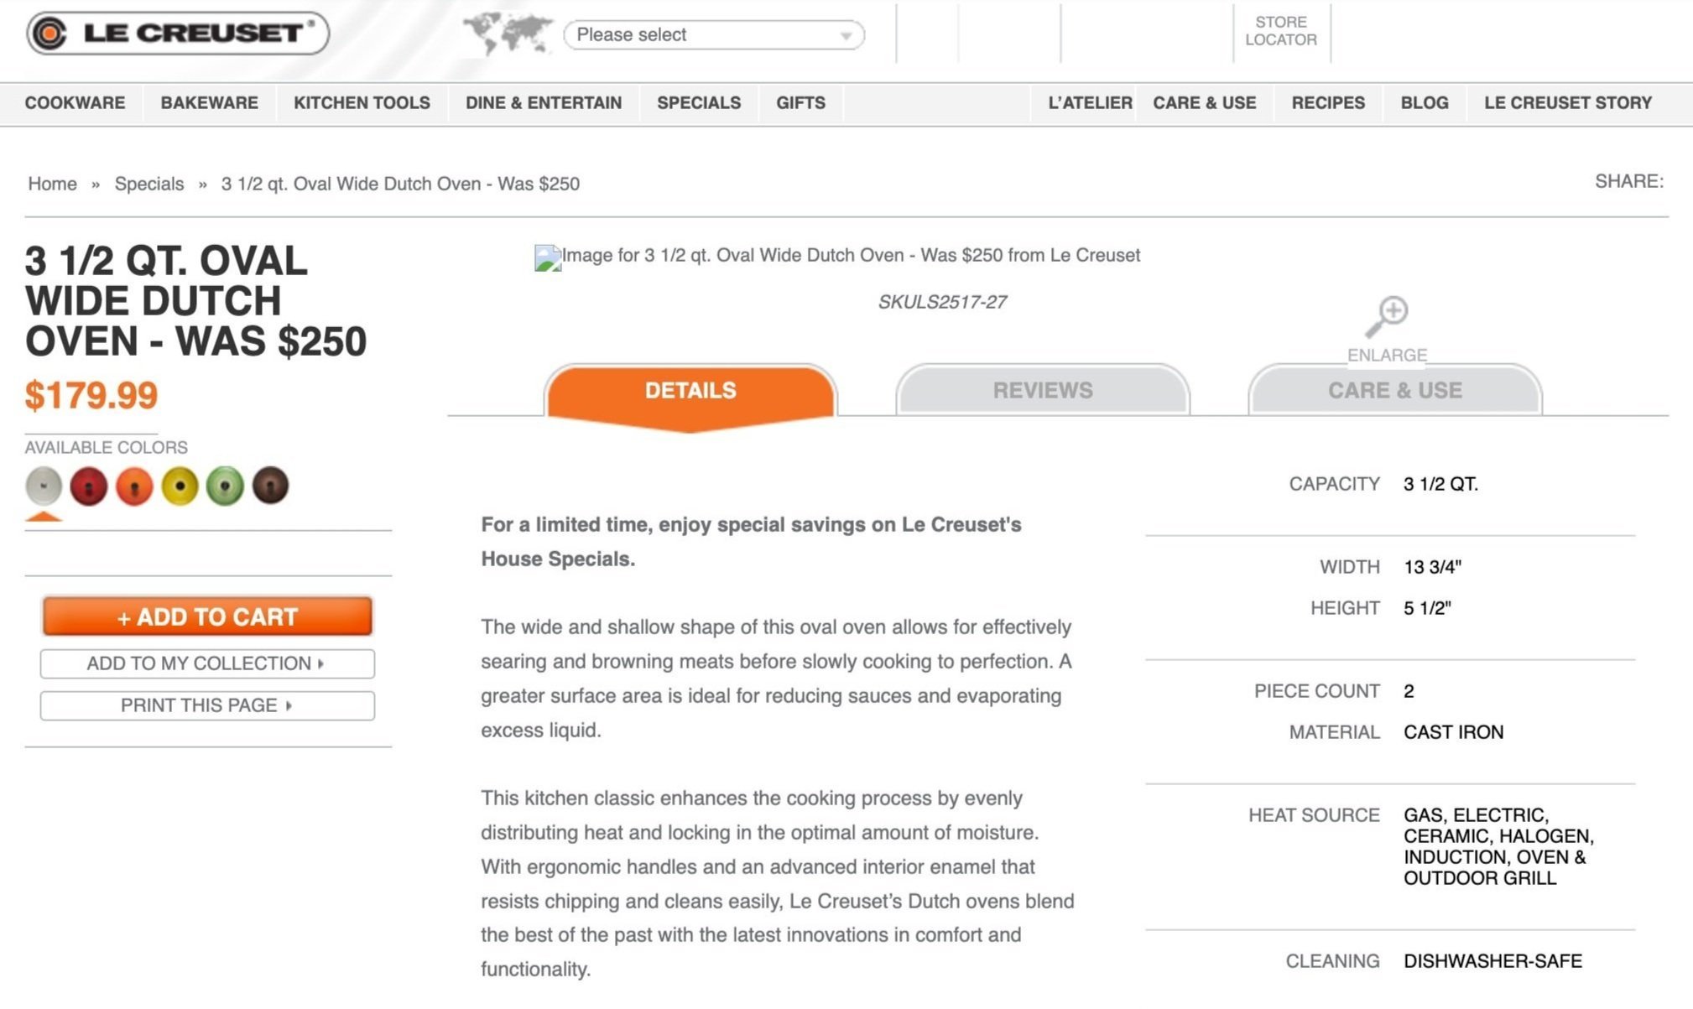The height and width of the screenshot is (1009, 1693).
Task: Click the DISHWASHER-SAFE cleaning value
Action: click(1492, 961)
